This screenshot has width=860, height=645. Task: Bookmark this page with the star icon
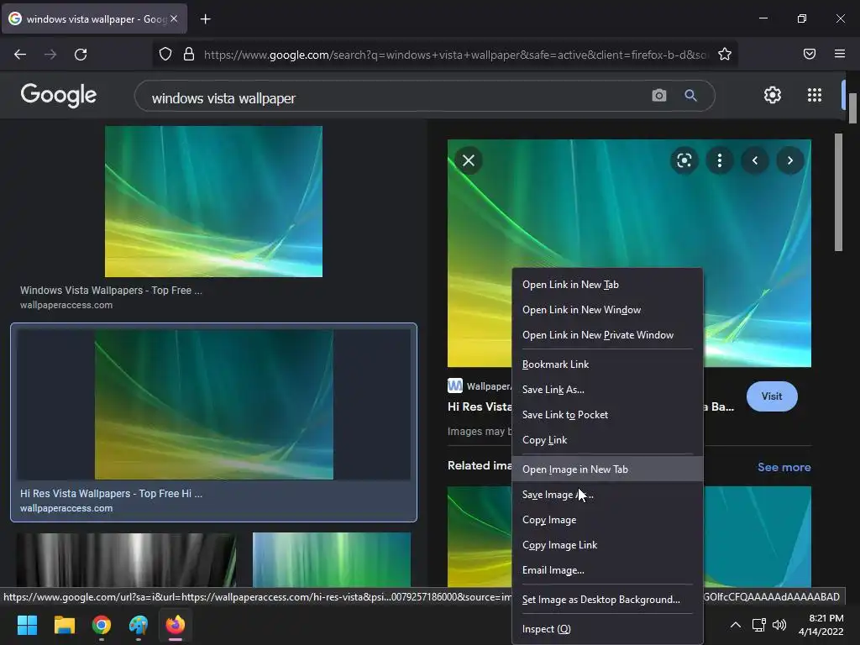725,54
